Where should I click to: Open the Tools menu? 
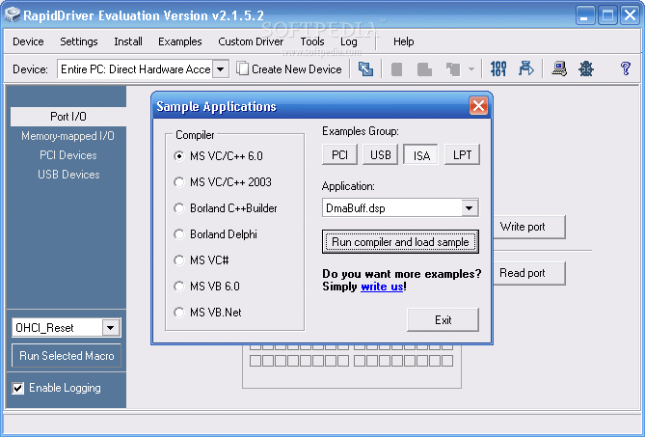click(x=311, y=41)
